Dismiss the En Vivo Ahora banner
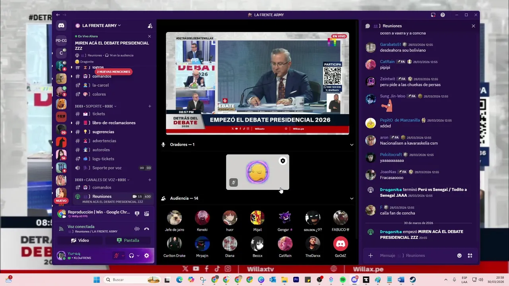 [150, 36]
